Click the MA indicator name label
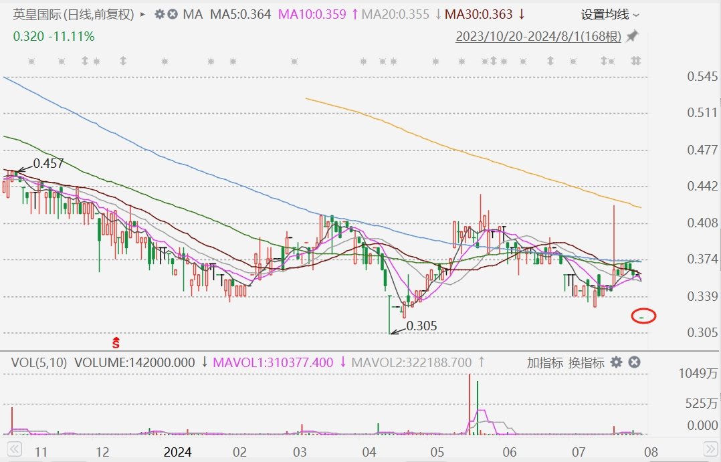The image size is (721, 462). point(193,14)
